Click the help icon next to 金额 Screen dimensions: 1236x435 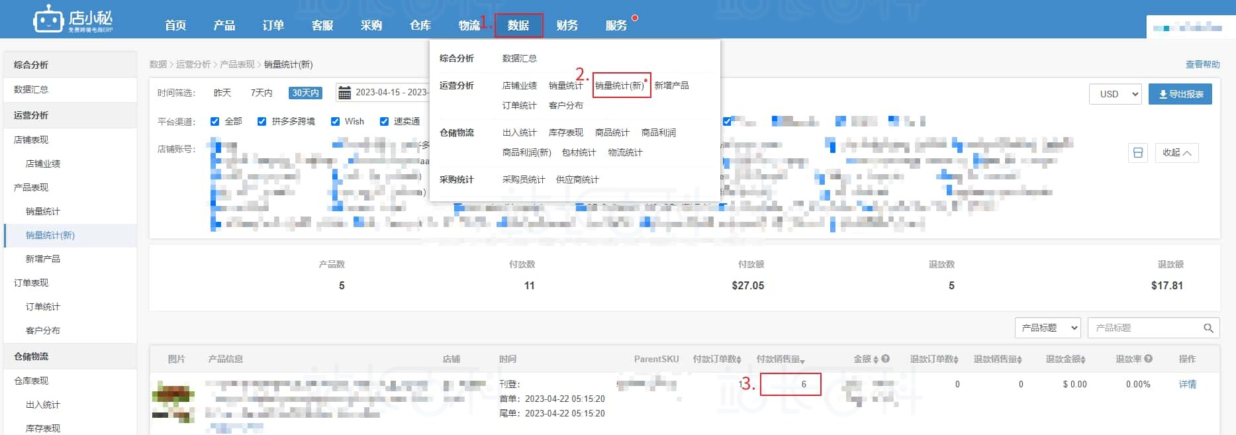pyautogui.click(x=885, y=359)
